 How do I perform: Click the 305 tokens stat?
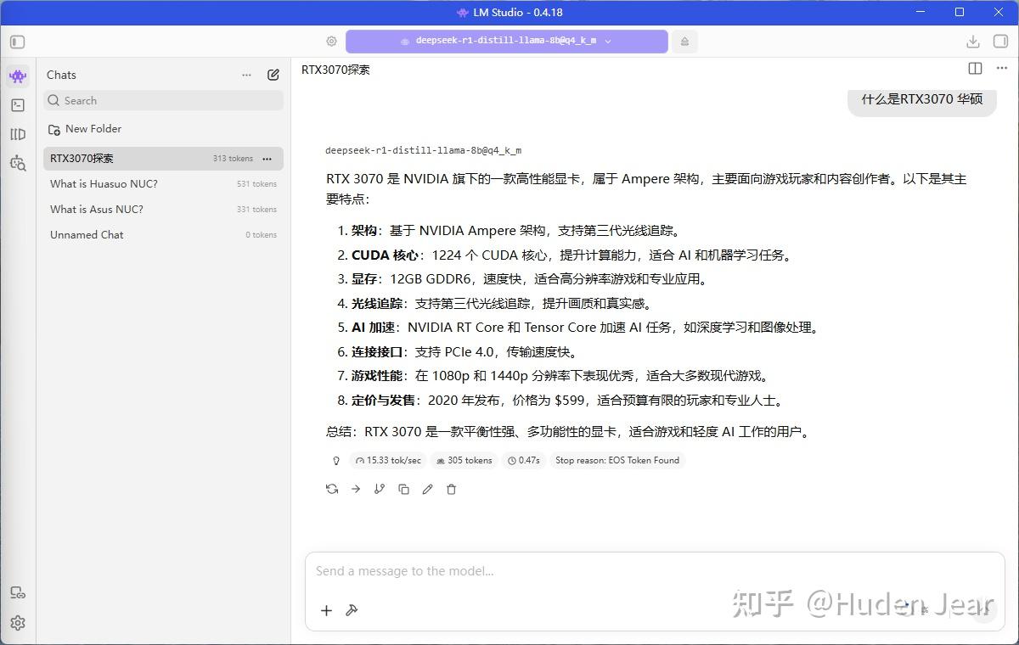click(x=464, y=461)
